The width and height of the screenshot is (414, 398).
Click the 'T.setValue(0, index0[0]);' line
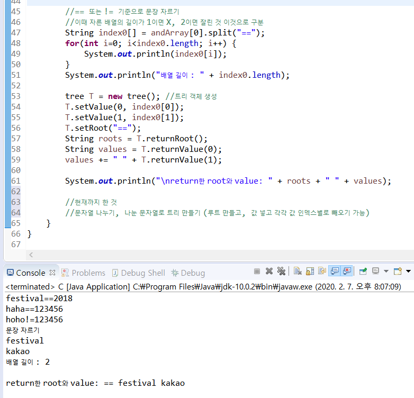124,107
